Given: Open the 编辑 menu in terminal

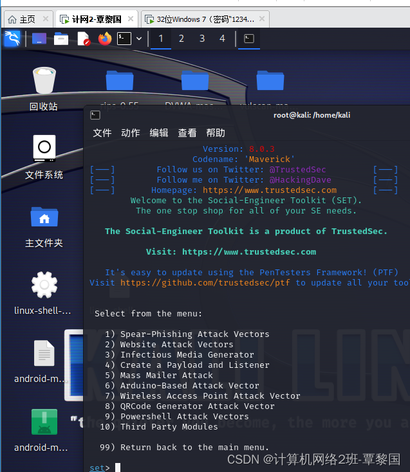Looking at the screenshot, I should click(x=159, y=132).
